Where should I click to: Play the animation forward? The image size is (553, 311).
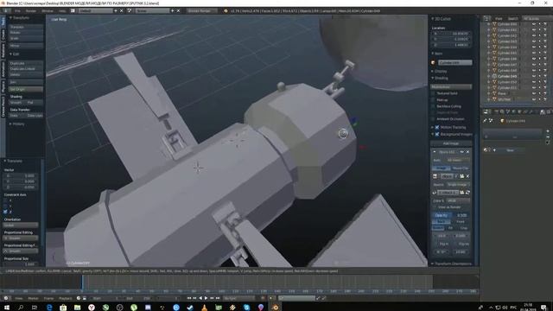point(206,298)
